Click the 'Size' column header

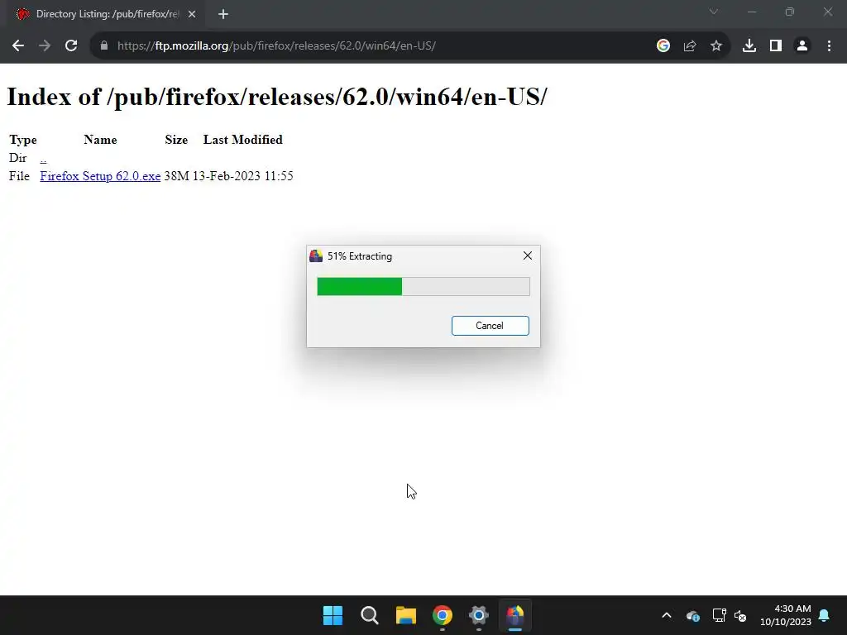coord(176,140)
